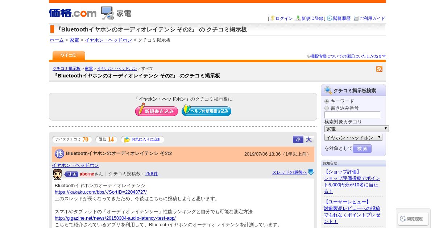
Task: Select the 書き込み番号 radio button
Action: coord(327,108)
